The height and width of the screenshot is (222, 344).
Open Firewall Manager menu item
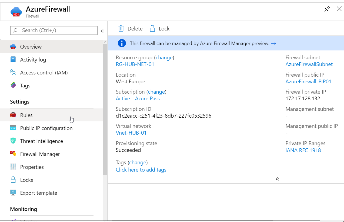52,154
